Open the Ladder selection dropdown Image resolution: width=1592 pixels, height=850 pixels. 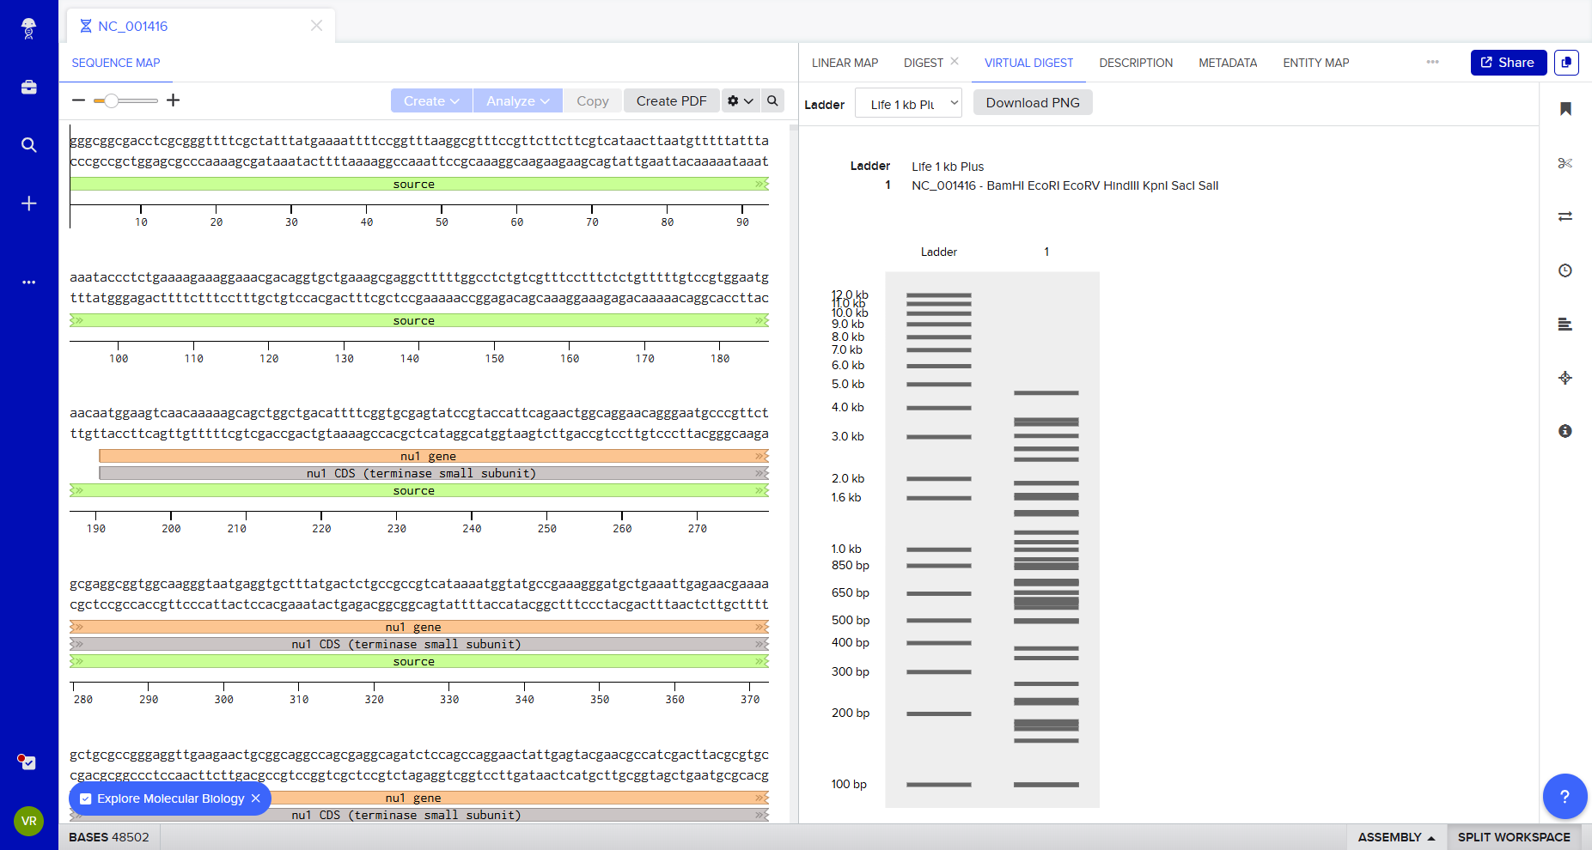908,104
